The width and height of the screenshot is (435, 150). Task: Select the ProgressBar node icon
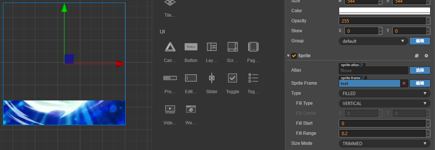pyautogui.click(x=170, y=78)
